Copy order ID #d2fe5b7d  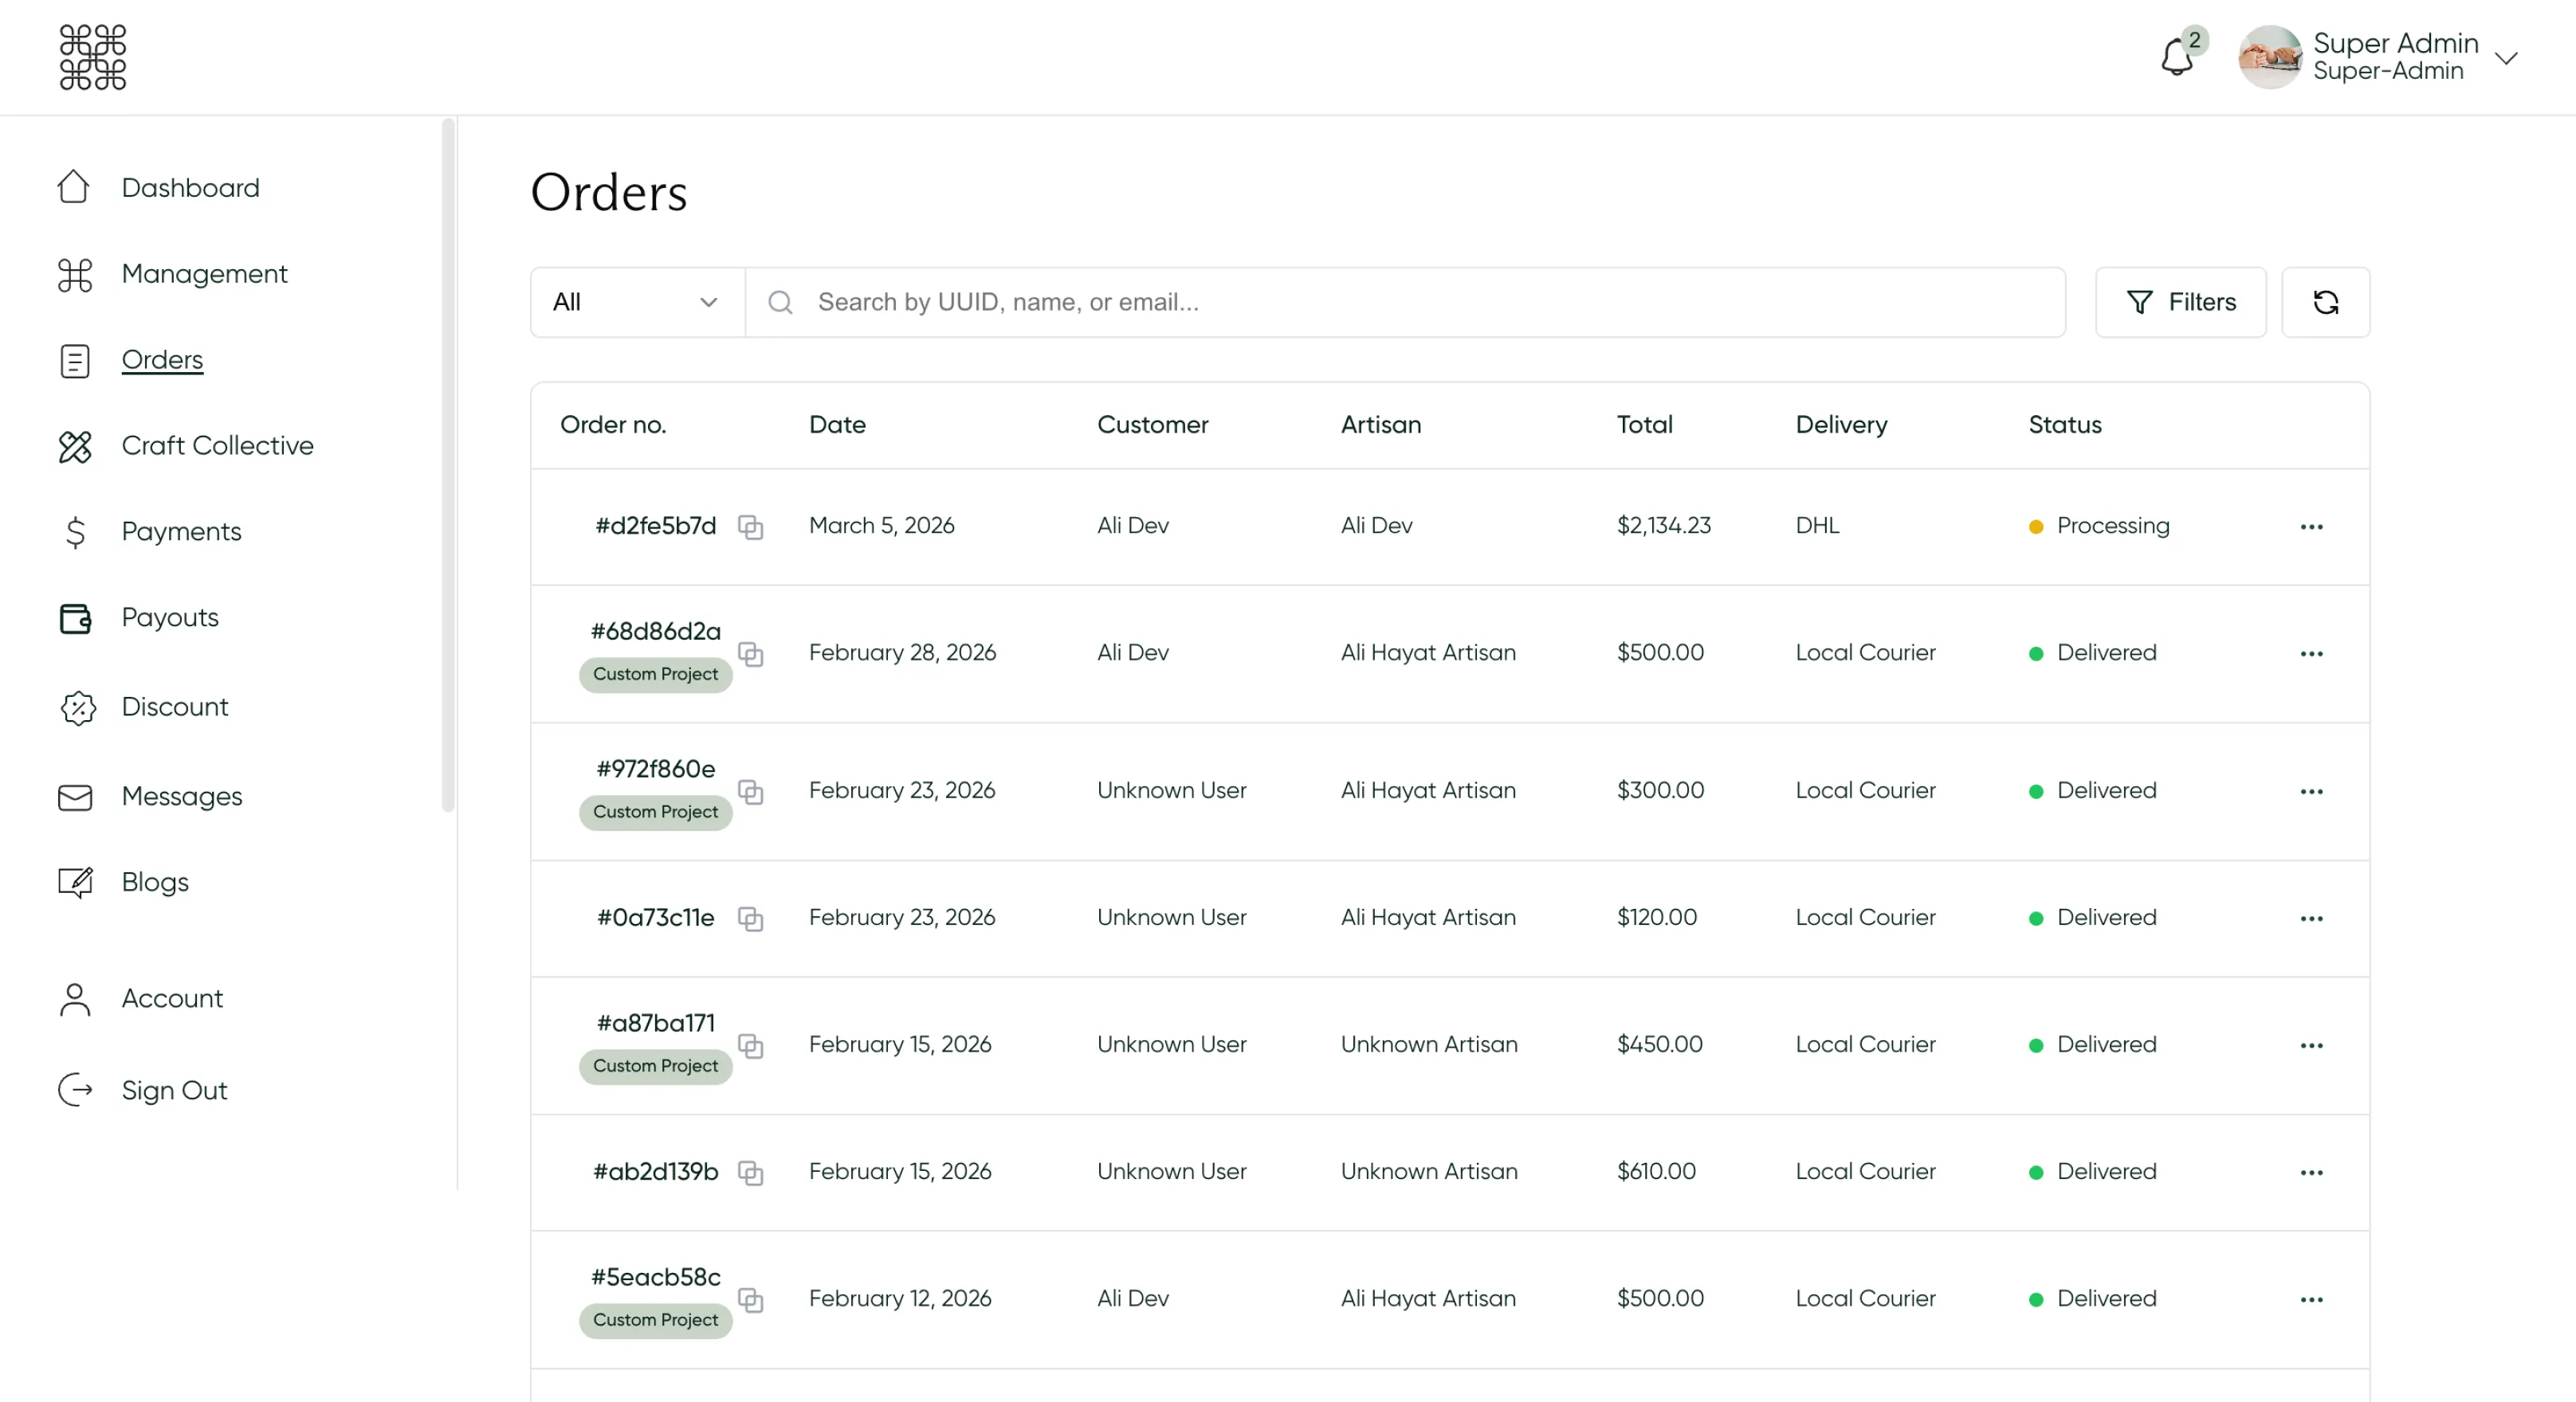point(750,527)
